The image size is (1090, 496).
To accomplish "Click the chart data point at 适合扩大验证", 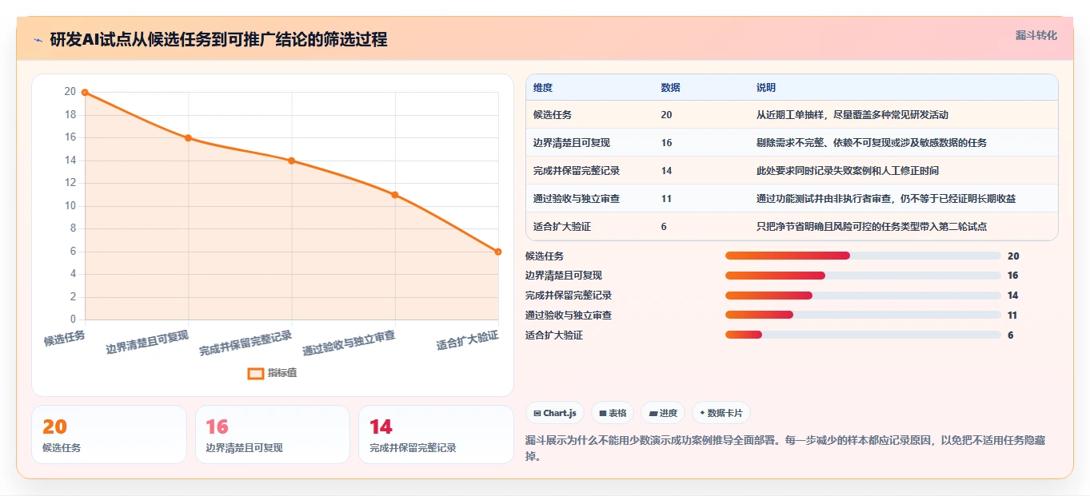I will pos(497,252).
